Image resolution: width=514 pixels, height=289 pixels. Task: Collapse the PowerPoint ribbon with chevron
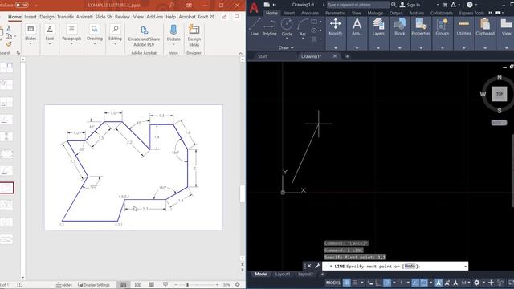coord(241,53)
